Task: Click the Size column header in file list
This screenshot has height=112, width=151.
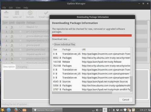Action: [x=57, y=49]
